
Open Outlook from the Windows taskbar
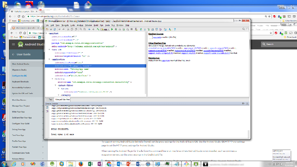pyautogui.click(x=119, y=164)
